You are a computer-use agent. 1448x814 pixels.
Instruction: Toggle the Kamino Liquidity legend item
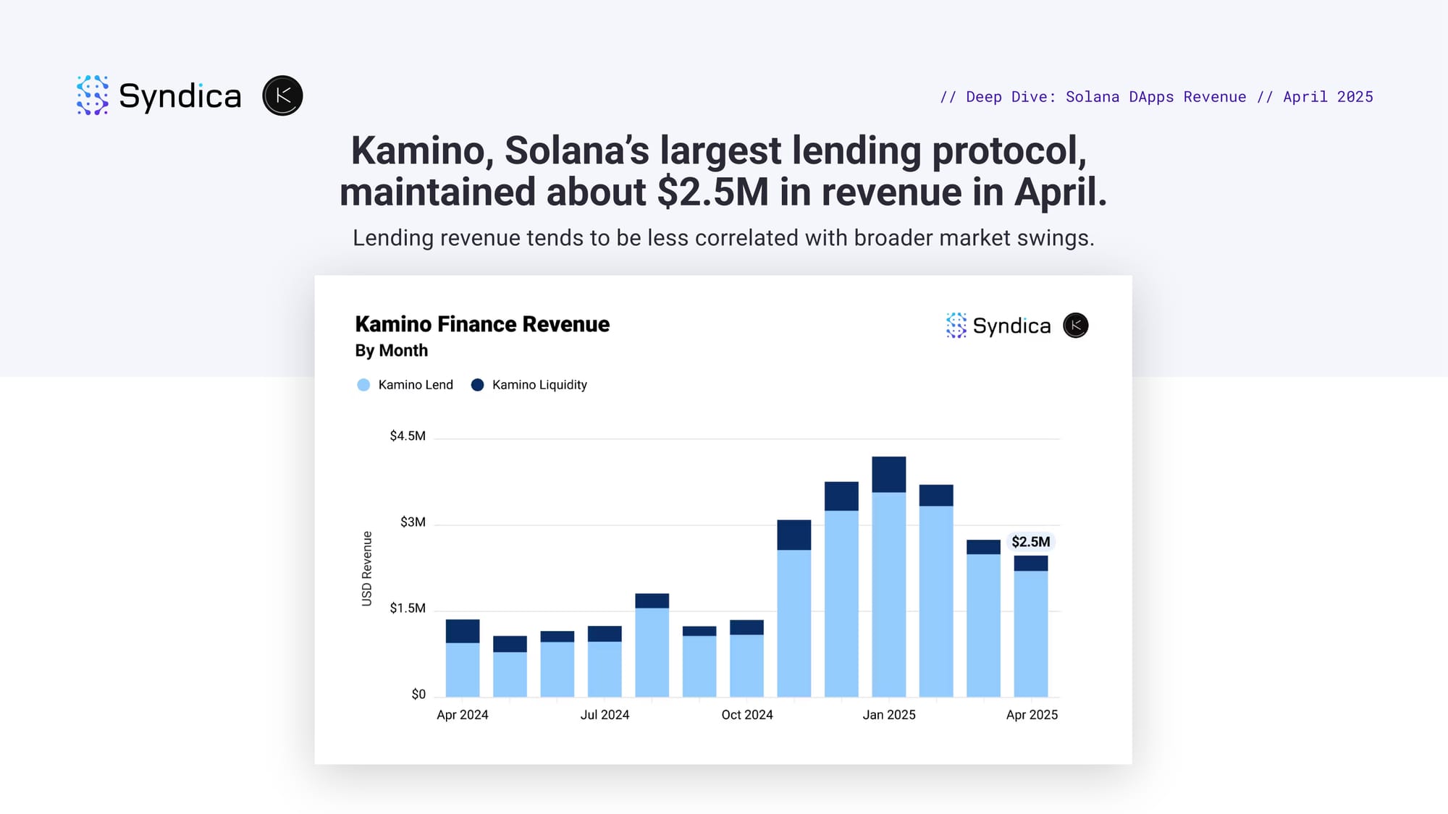[529, 385]
